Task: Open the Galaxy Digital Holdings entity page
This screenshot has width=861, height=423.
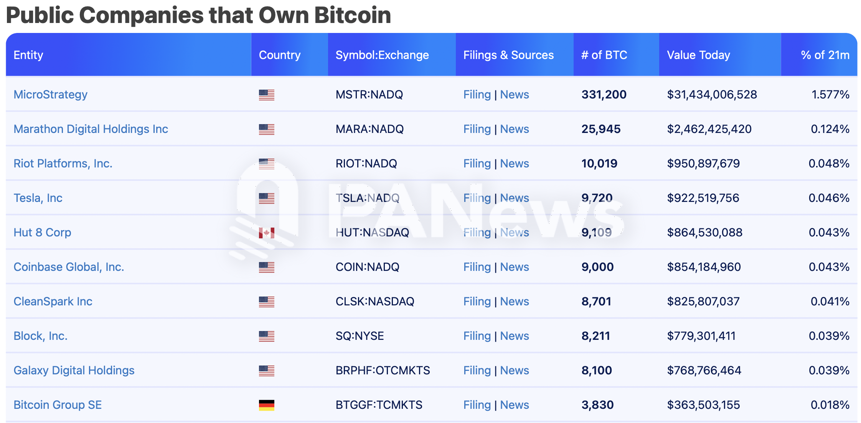Action: (x=74, y=370)
